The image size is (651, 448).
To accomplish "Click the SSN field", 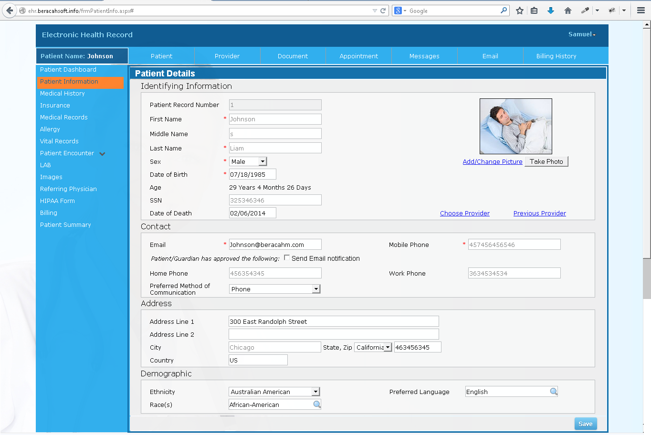I will (x=275, y=200).
